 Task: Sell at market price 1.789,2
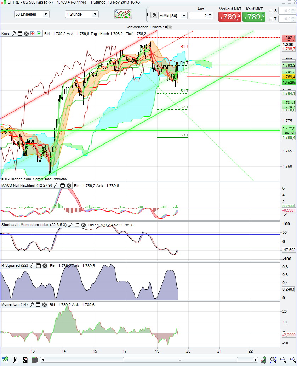pyautogui.click(x=230, y=16)
